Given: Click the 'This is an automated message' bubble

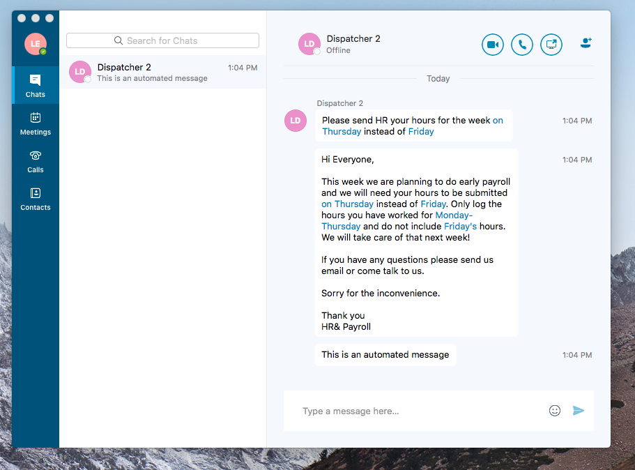Looking at the screenshot, I should tap(385, 354).
